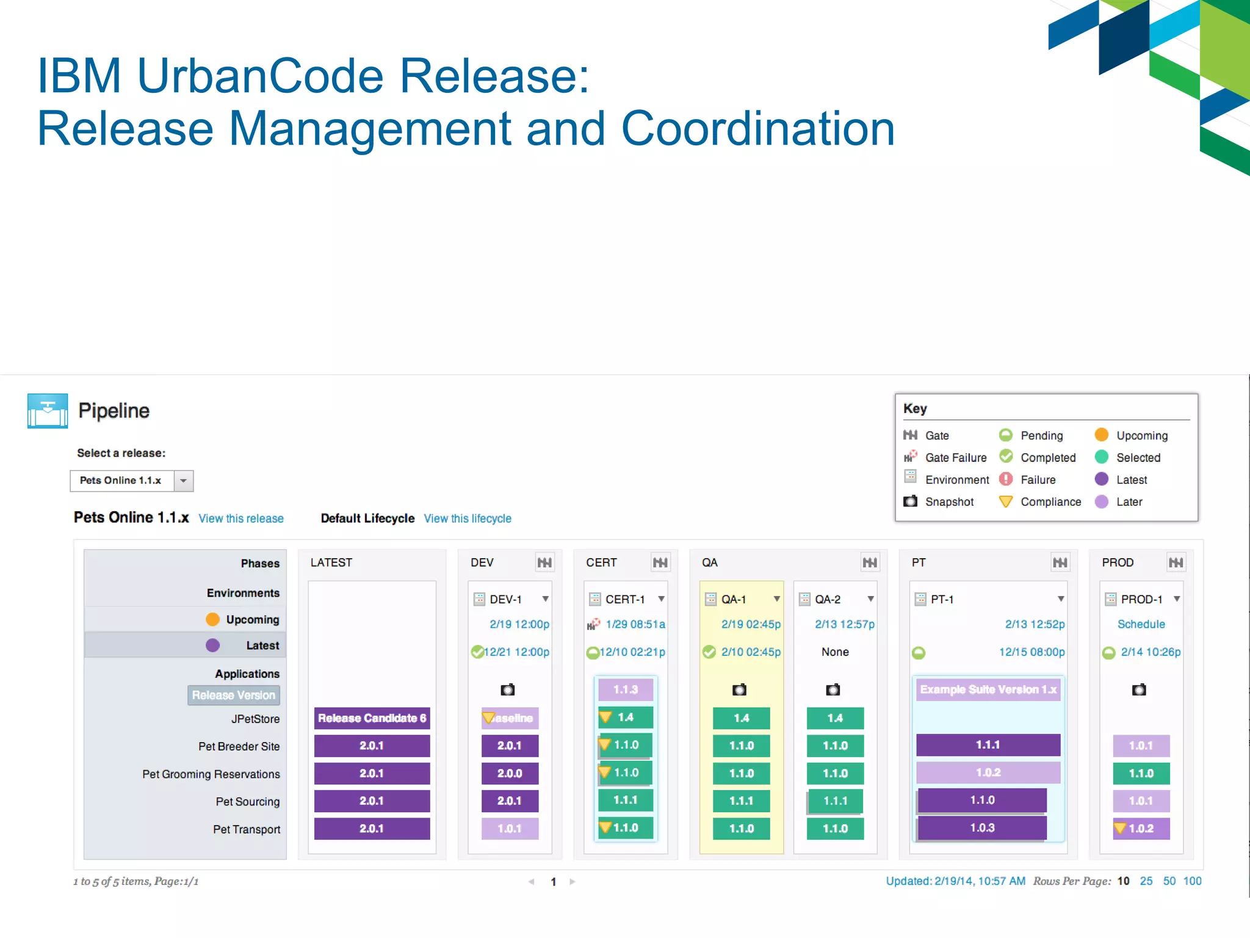Select the Example Suite Version 1.x block
The image size is (1250, 938).
coord(988,689)
